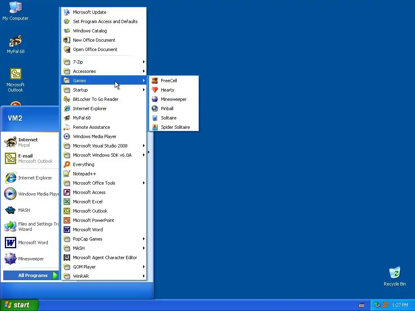
Task: Select Microsoft Outlook desktop icon
Action: [x=16, y=80]
